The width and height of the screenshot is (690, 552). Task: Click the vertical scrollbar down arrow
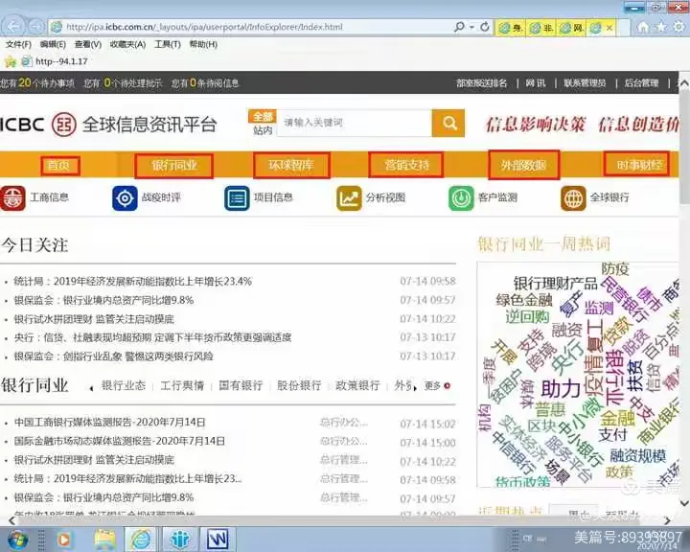(x=684, y=503)
